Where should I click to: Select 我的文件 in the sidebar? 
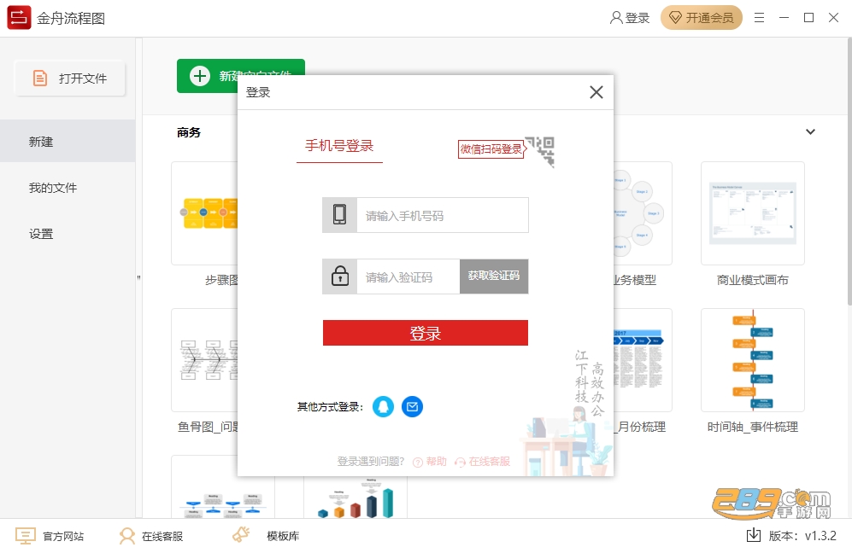[x=53, y=188]
